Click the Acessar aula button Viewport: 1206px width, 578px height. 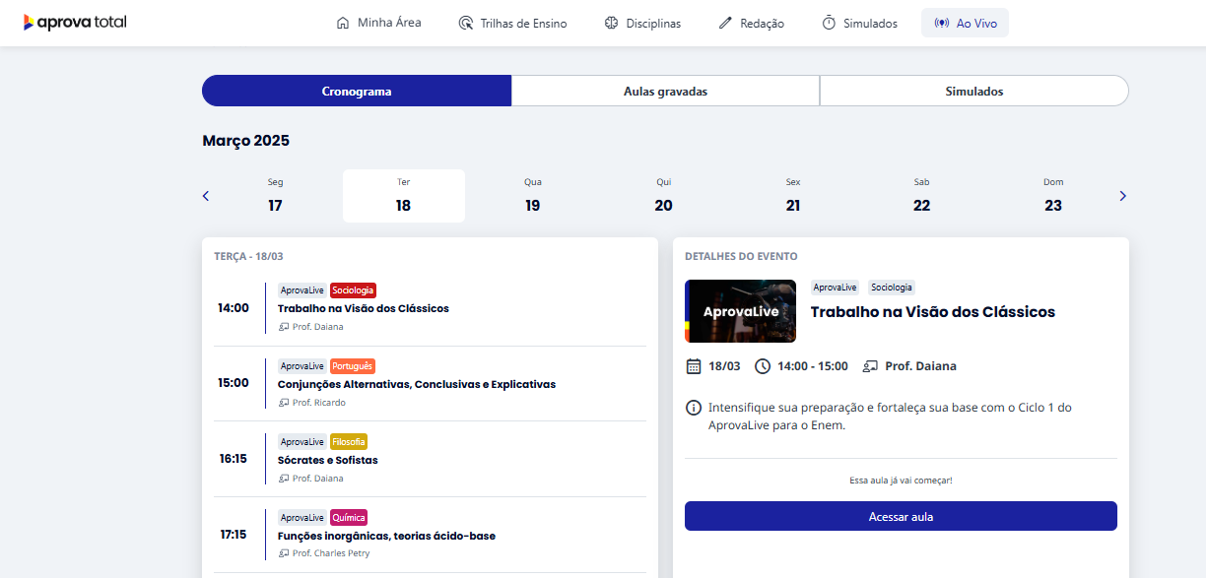point(901,516)
